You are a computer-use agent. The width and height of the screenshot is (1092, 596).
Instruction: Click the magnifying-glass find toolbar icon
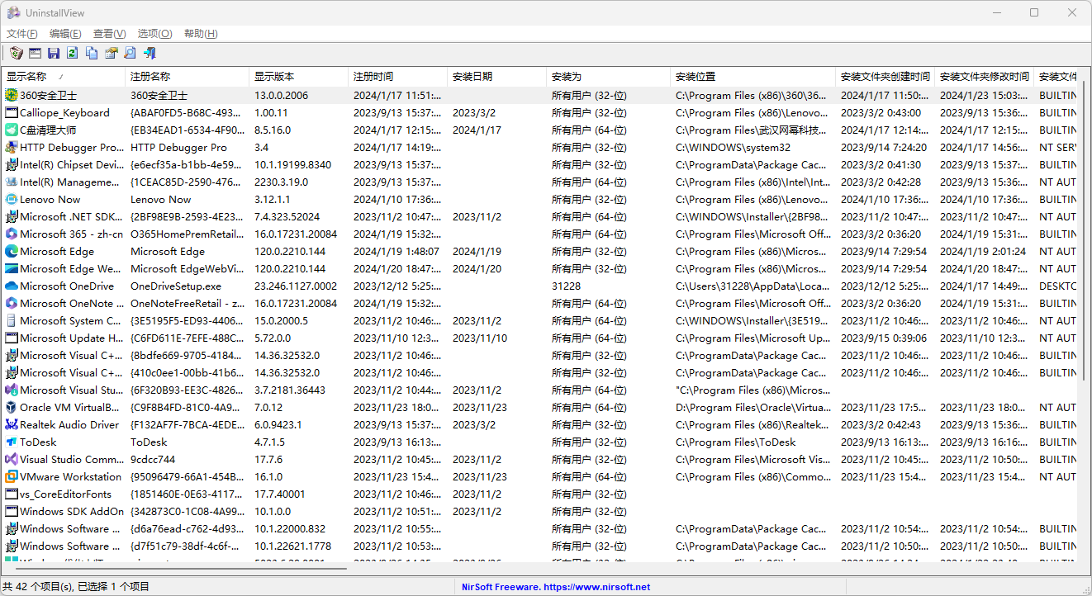130,53
